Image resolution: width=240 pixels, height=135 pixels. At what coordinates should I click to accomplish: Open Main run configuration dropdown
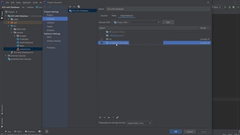(x=217, y=7)
